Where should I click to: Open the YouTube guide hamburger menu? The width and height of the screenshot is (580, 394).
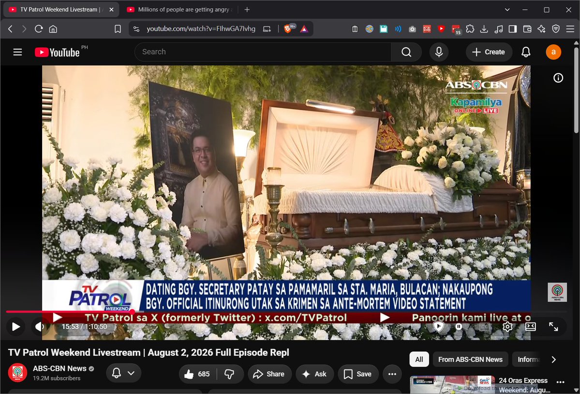(x=17, y=52)
